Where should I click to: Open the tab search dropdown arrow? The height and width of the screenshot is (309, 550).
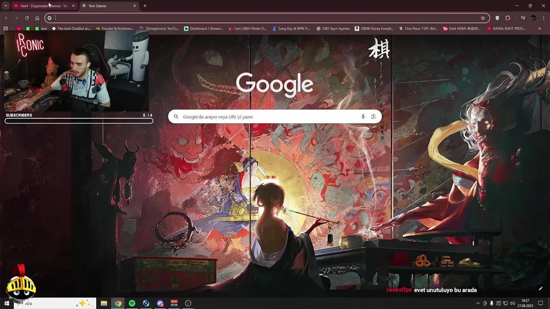[6, 6]
